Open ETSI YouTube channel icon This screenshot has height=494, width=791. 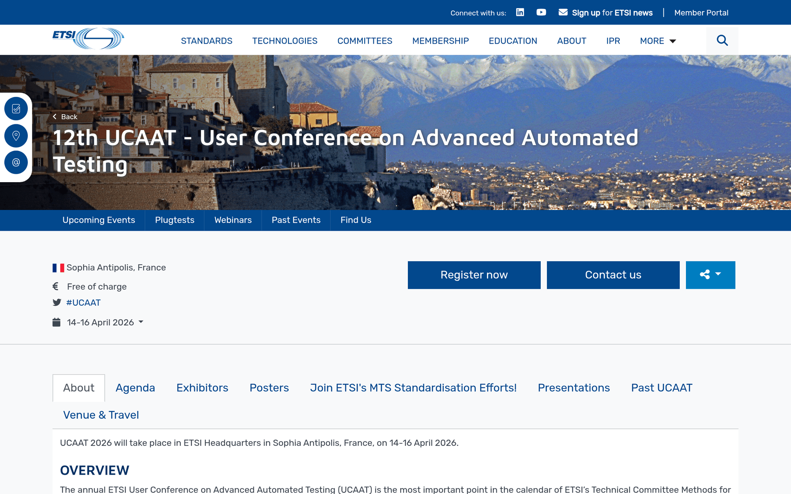click(541, 12)
